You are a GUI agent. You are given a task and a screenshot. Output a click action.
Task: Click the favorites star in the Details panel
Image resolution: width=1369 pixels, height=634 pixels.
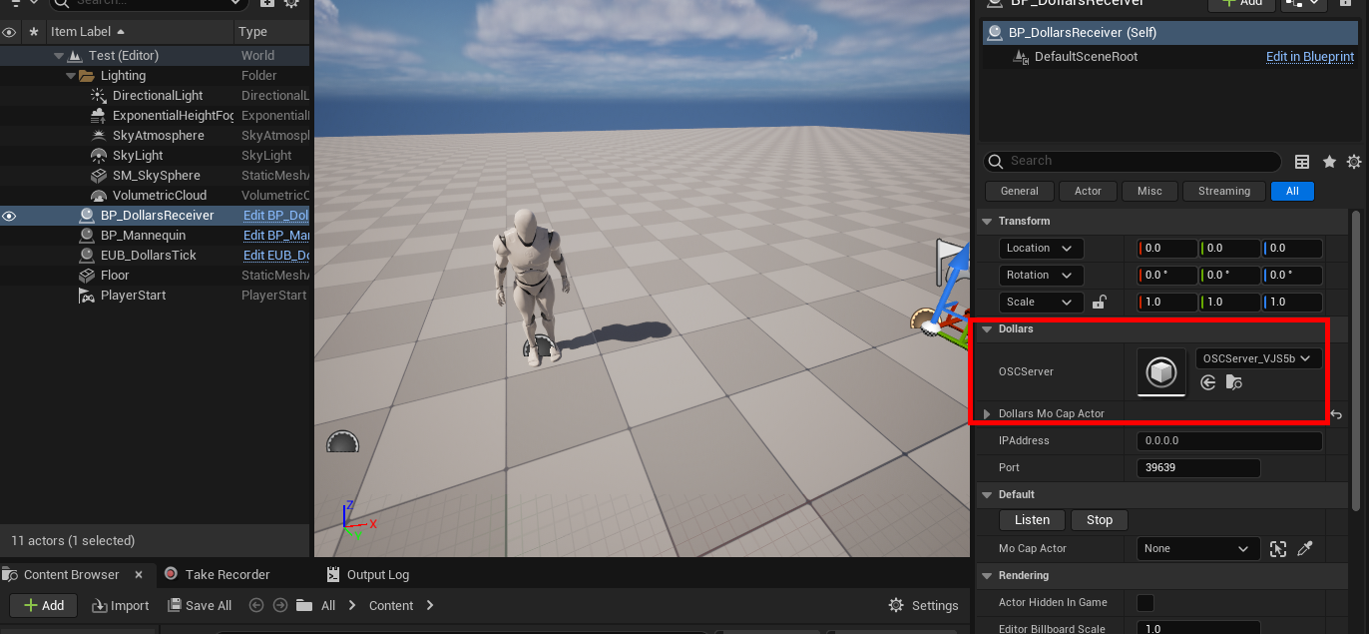pyautogui.click(x=1329, y=162)
